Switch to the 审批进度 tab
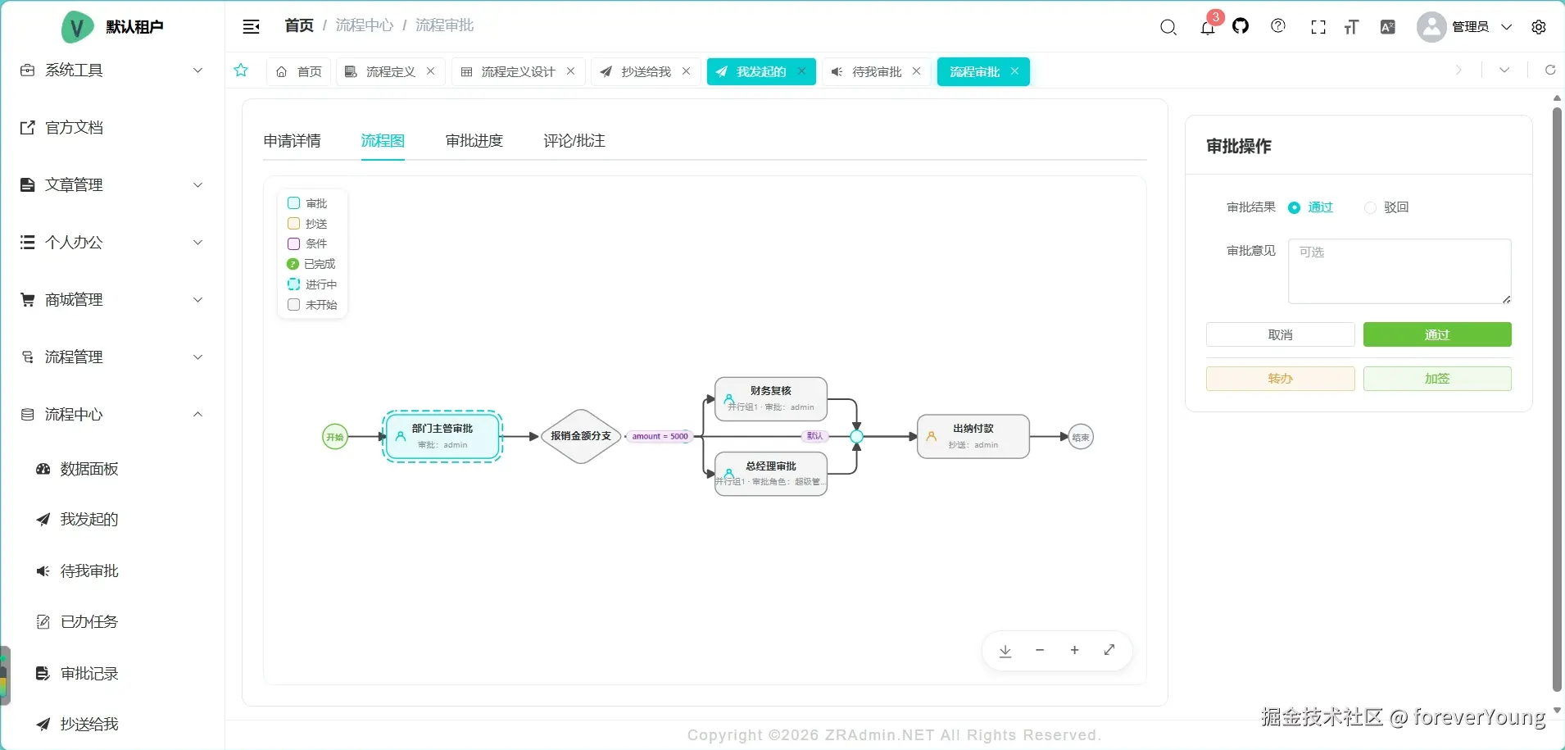 point(474,141)
